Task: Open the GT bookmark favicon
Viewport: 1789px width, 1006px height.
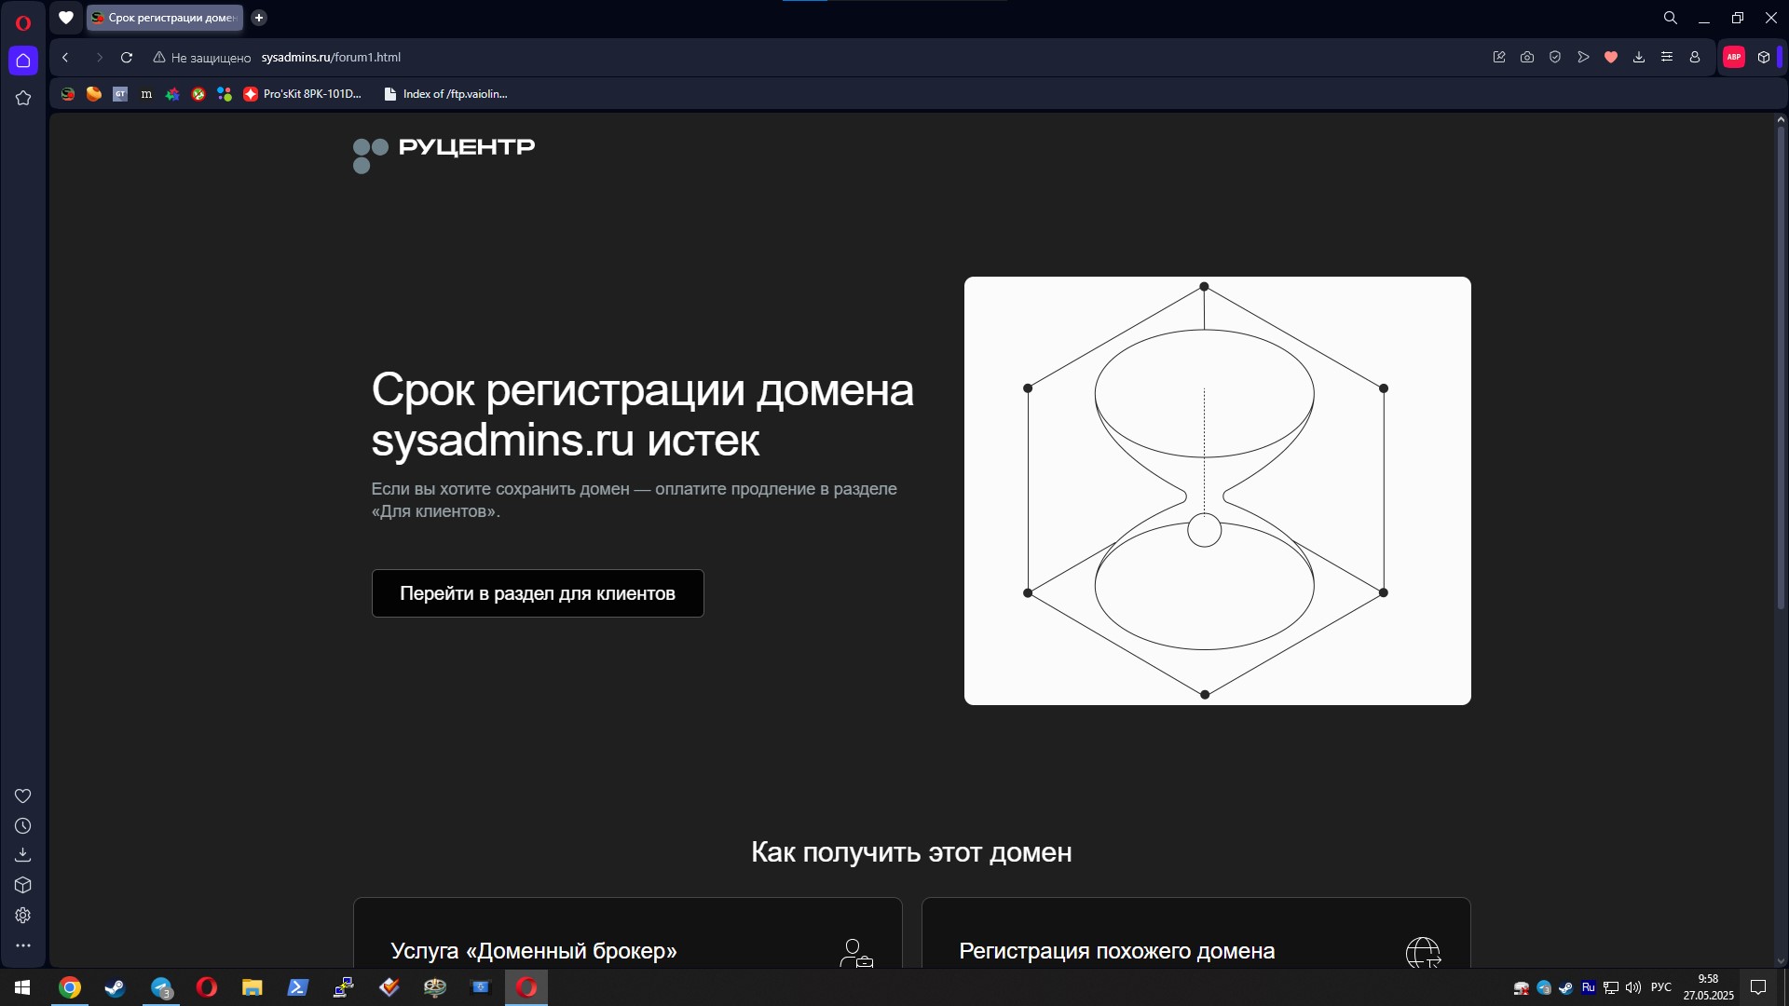Action: click(120, 94)
